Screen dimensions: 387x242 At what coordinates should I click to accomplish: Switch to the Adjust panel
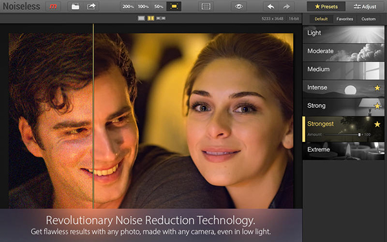(365, 6)
